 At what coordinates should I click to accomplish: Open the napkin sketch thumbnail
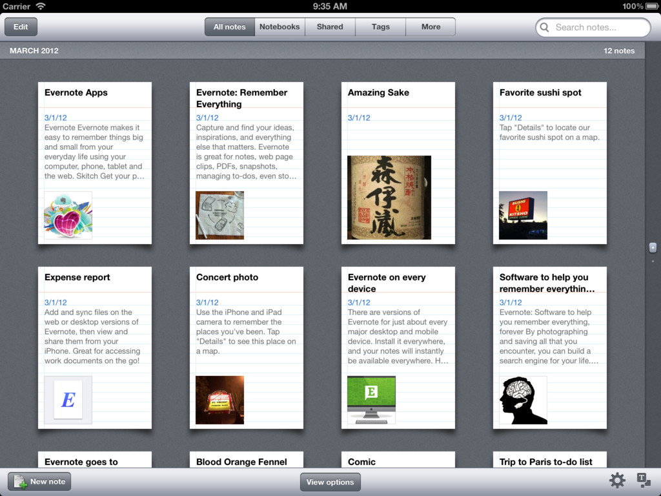(219, 215)
